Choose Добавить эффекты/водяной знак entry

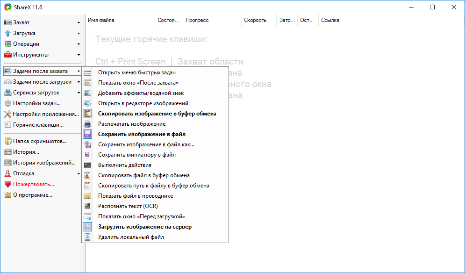click(x=155, y=93)
